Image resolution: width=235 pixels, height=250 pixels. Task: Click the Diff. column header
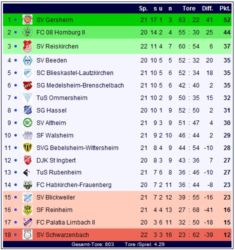click(207, 8)
